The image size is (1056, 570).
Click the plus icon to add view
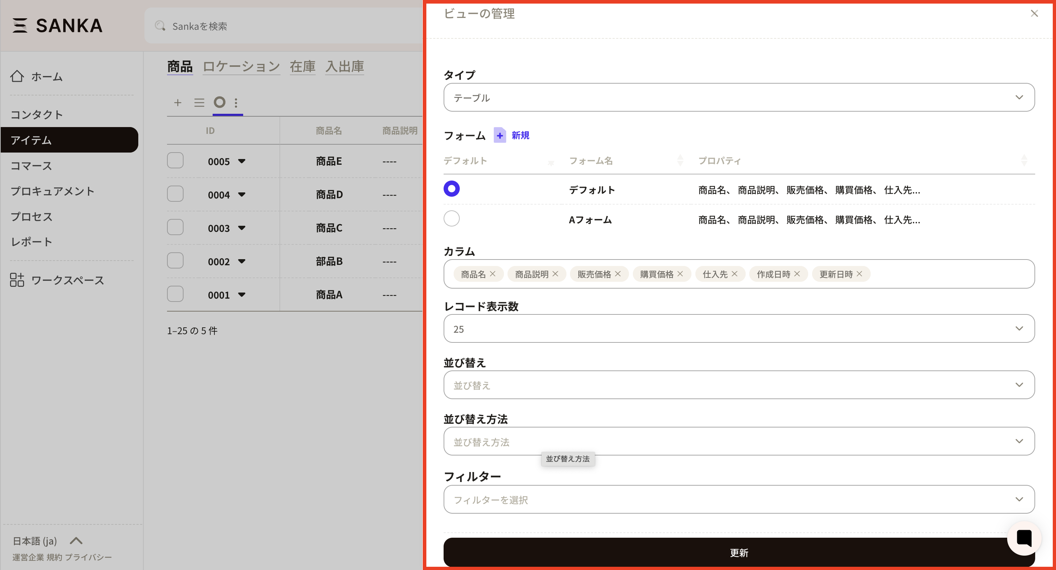pyautogui.click(x=177, y=102)
